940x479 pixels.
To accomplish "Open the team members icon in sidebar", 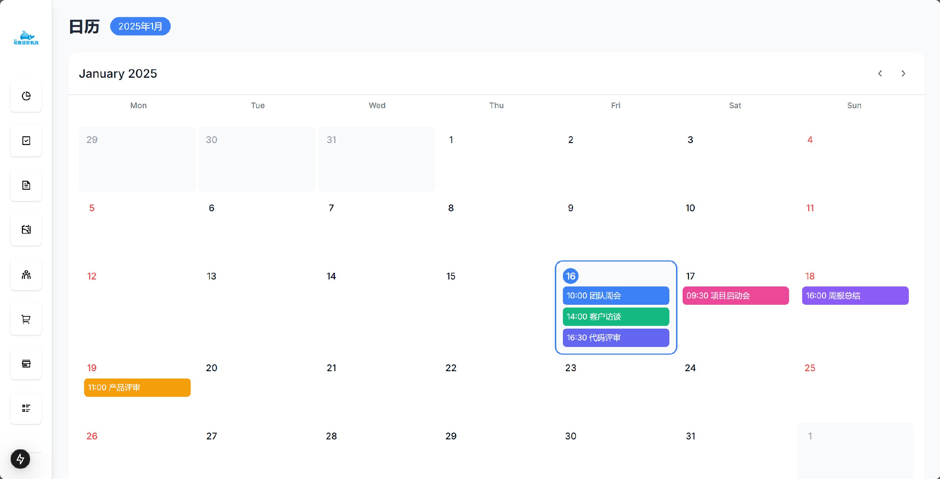I will 26,274.
